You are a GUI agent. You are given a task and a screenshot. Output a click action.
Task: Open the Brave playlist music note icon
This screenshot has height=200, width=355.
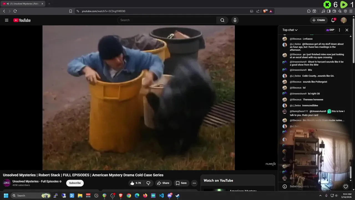click(323, 11)
